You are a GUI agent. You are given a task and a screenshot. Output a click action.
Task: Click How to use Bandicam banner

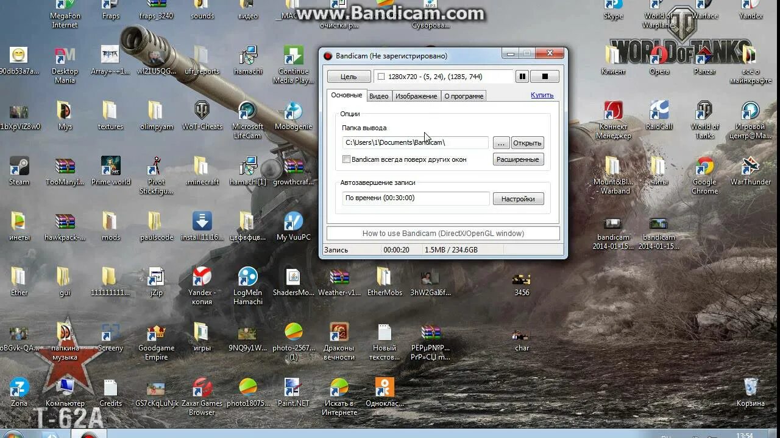point(443,233)
